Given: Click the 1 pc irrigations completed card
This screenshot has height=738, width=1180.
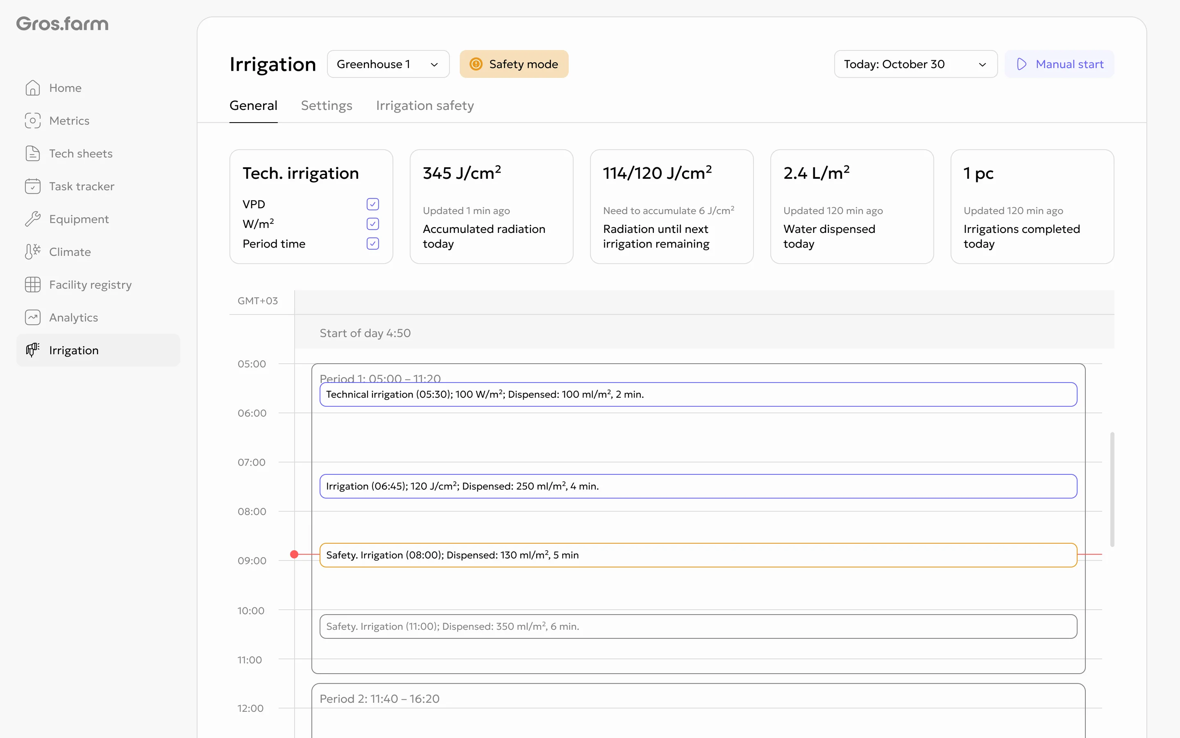Looking at the screenshot, I should (x=1032, y=207).
